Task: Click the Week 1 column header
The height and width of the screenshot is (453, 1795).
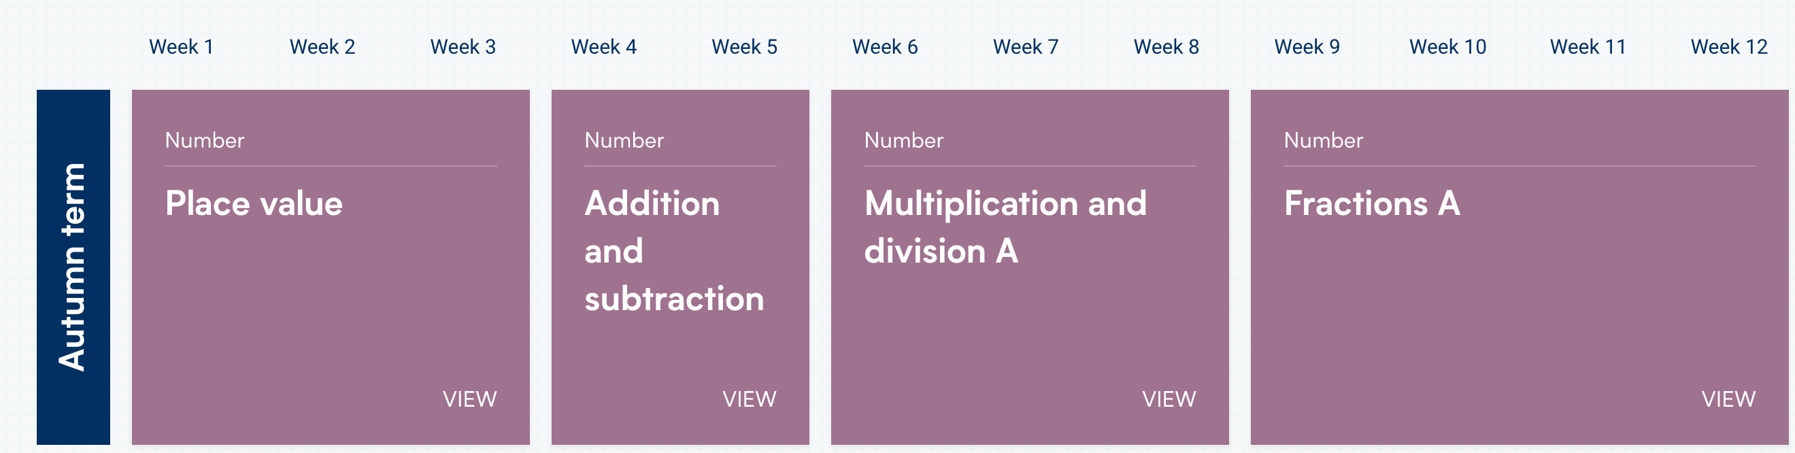Action: click(x=181, y=47)
